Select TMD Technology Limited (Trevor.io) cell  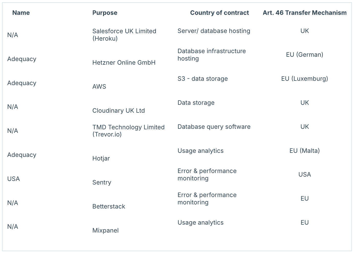128,131
